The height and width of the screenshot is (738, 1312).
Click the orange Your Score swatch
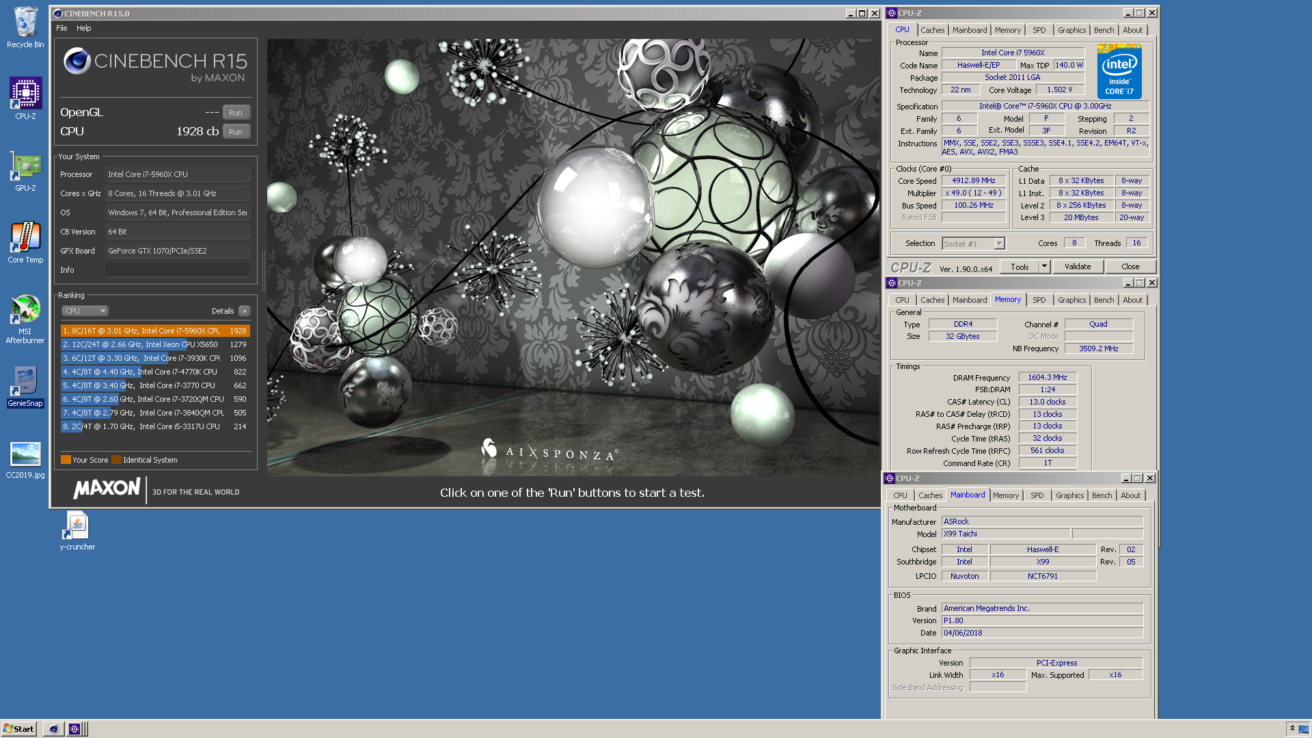point(66,460)
